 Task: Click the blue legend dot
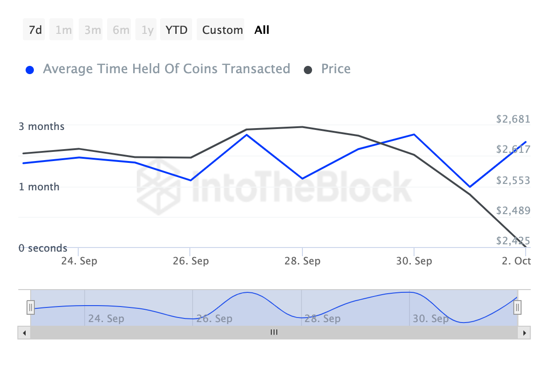30,70
